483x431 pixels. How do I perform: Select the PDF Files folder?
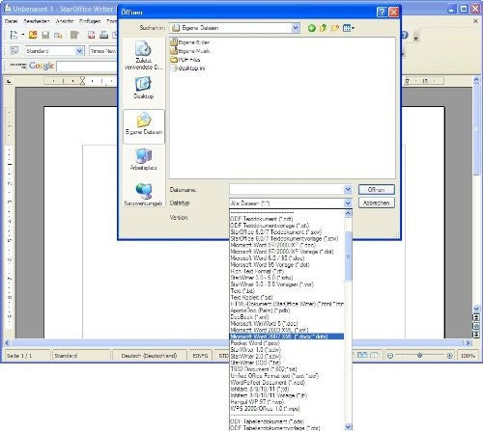(x=185, y=60)
